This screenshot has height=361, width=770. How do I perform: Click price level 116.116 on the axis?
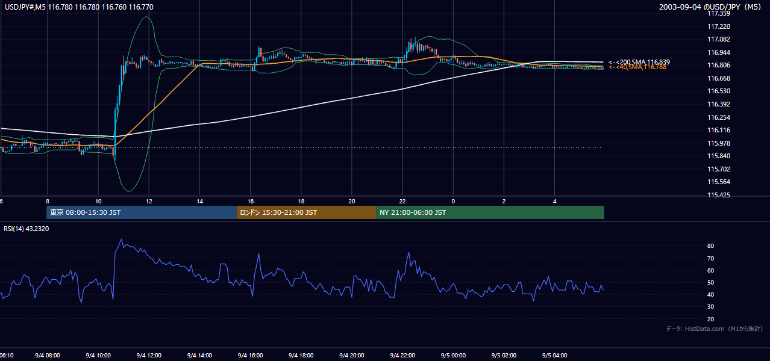coord(719,130)
